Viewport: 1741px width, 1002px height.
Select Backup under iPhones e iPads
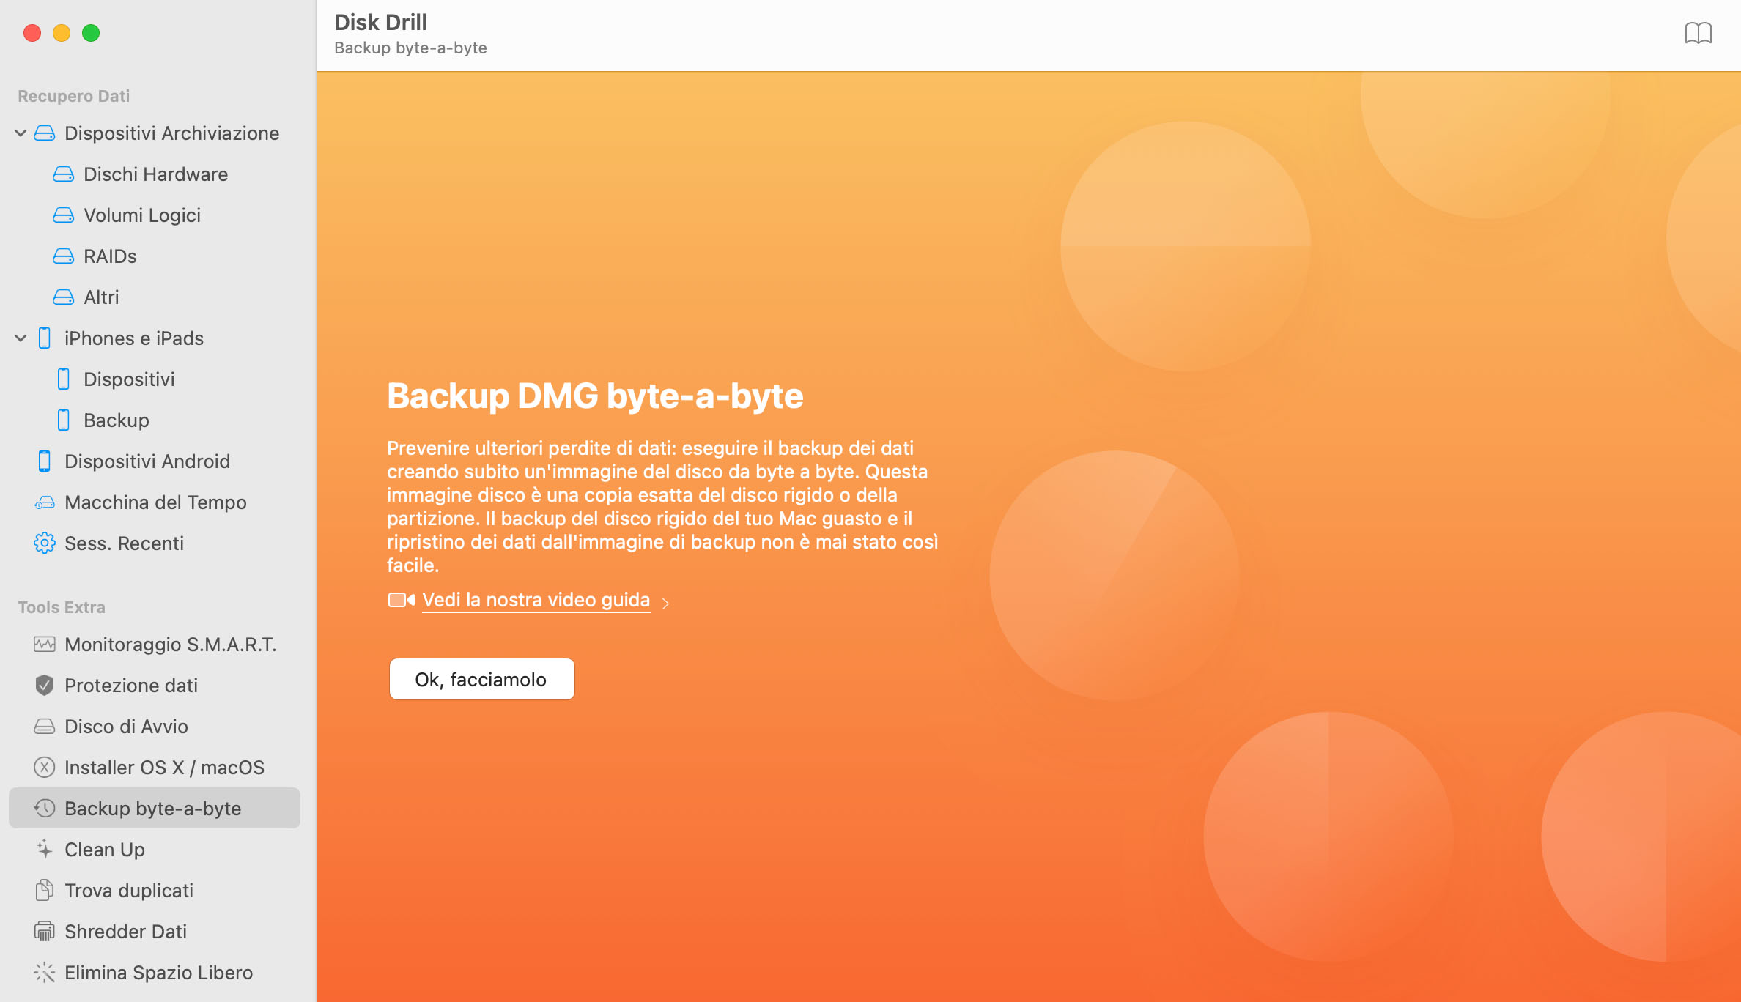(116, 420)
